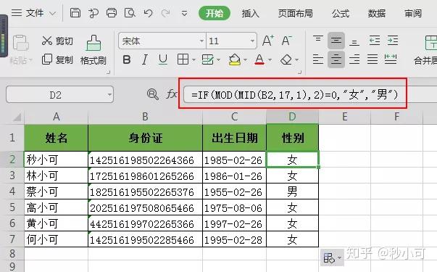The width and height of the screenshot is (437, 272).
Task: Open the 宋体 font name dropdown
Action: tap(201, 41)
